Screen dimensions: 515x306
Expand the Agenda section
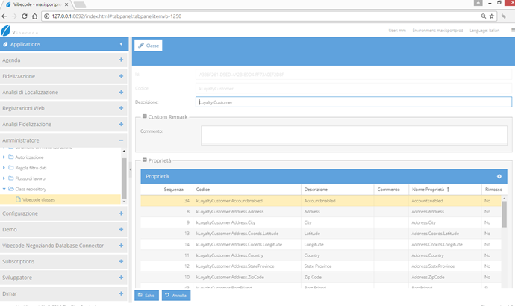(x=121, y=60)
